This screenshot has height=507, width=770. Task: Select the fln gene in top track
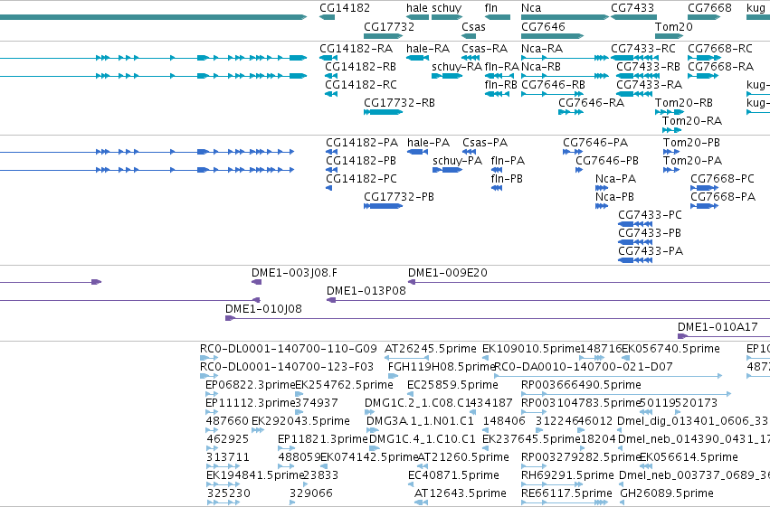click(498, 17)
